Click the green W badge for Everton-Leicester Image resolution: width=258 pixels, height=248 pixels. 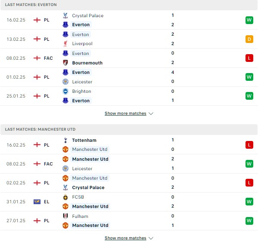(x=249, y=77)
